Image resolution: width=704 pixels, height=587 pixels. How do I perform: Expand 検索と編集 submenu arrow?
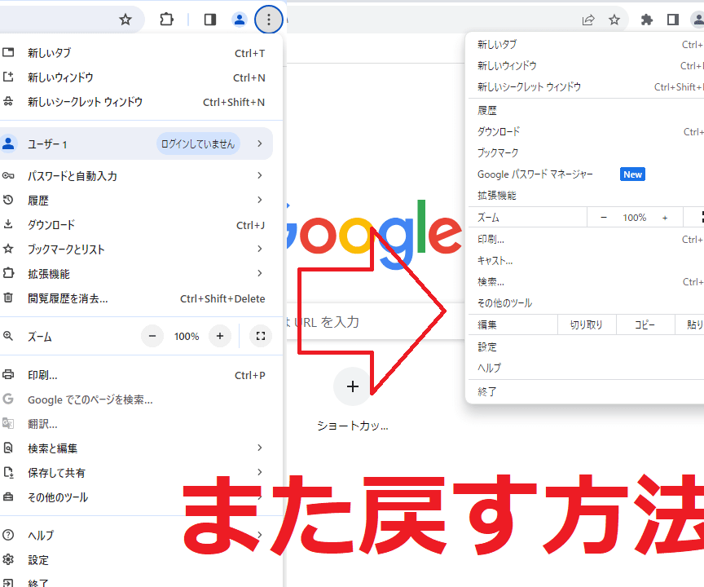click(259, 448)
